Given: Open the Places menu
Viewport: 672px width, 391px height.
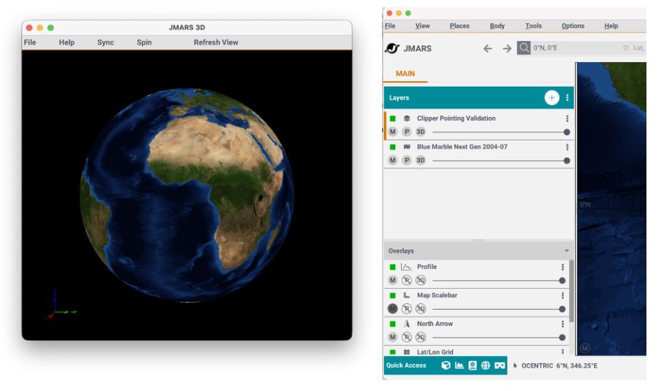Looking at the screenshot, I should tap(459, 26).
